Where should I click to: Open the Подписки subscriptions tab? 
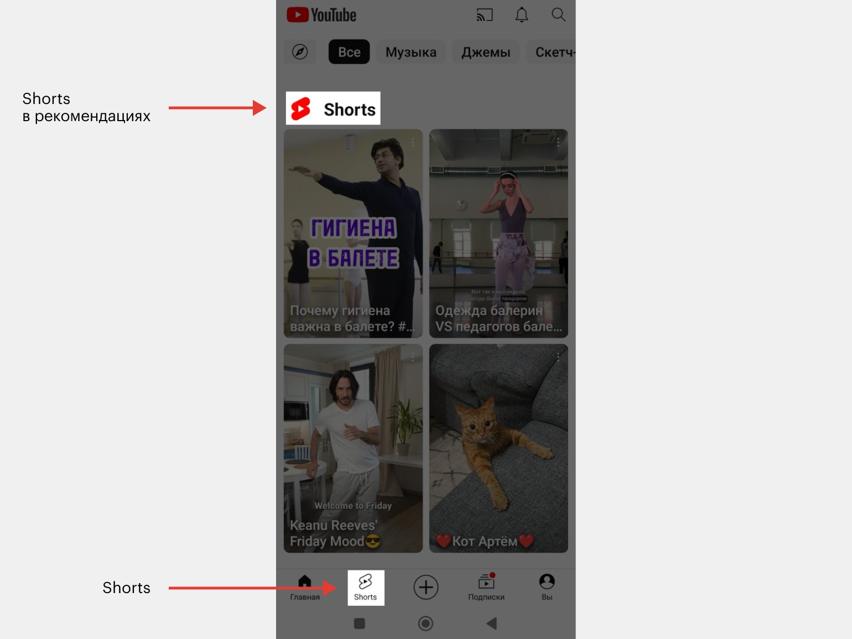click(x=486, y=588)
